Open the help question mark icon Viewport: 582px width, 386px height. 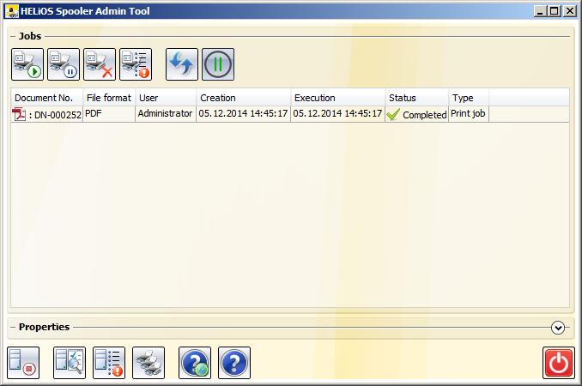pyautogui.click(x=234, y=363)
